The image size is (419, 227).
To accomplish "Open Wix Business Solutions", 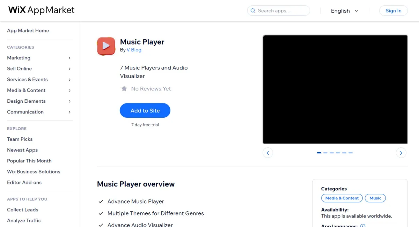I will coord(34,172).
